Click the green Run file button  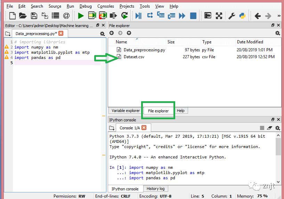[x=81, y=16]
